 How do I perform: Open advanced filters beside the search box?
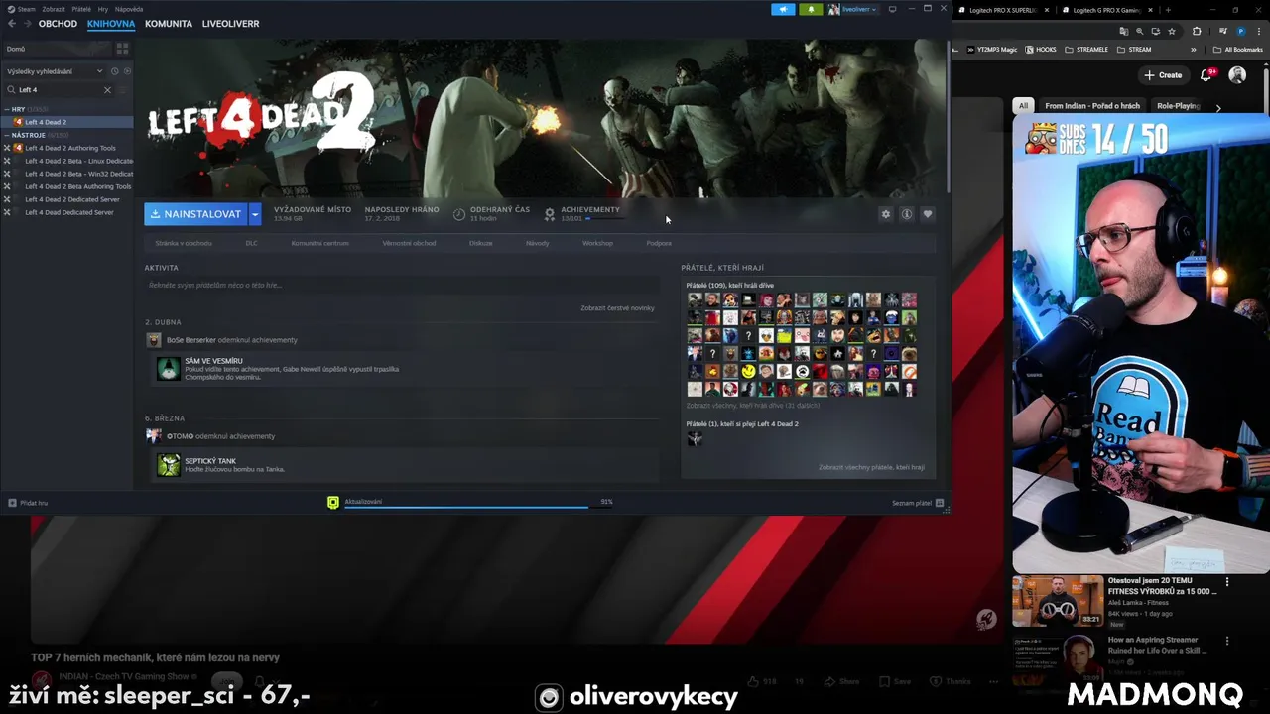point(124,89)
